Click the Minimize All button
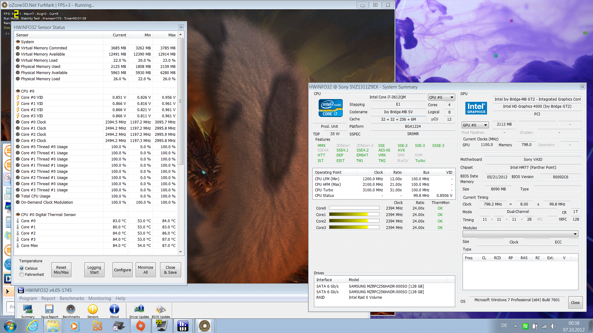593x333 pixels. (146, 270)
